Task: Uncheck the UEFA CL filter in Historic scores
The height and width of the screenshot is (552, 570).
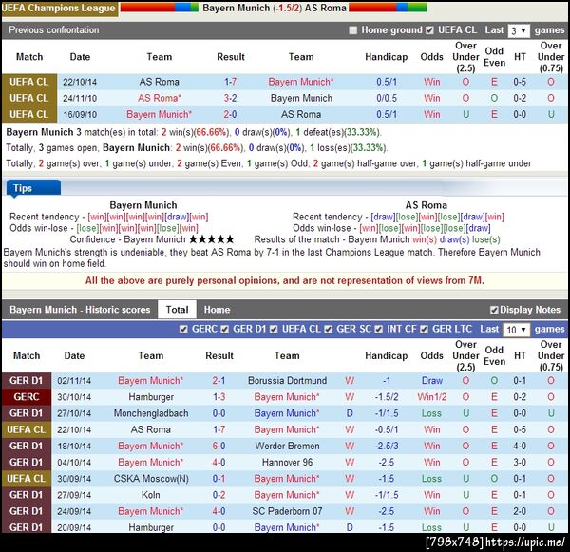Action: 274,330
